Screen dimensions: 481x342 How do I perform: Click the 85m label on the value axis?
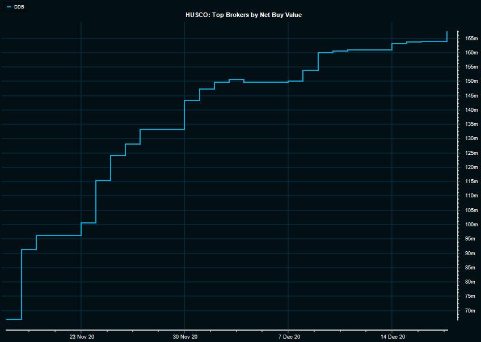pyautogui.click(x=470, y=268)
